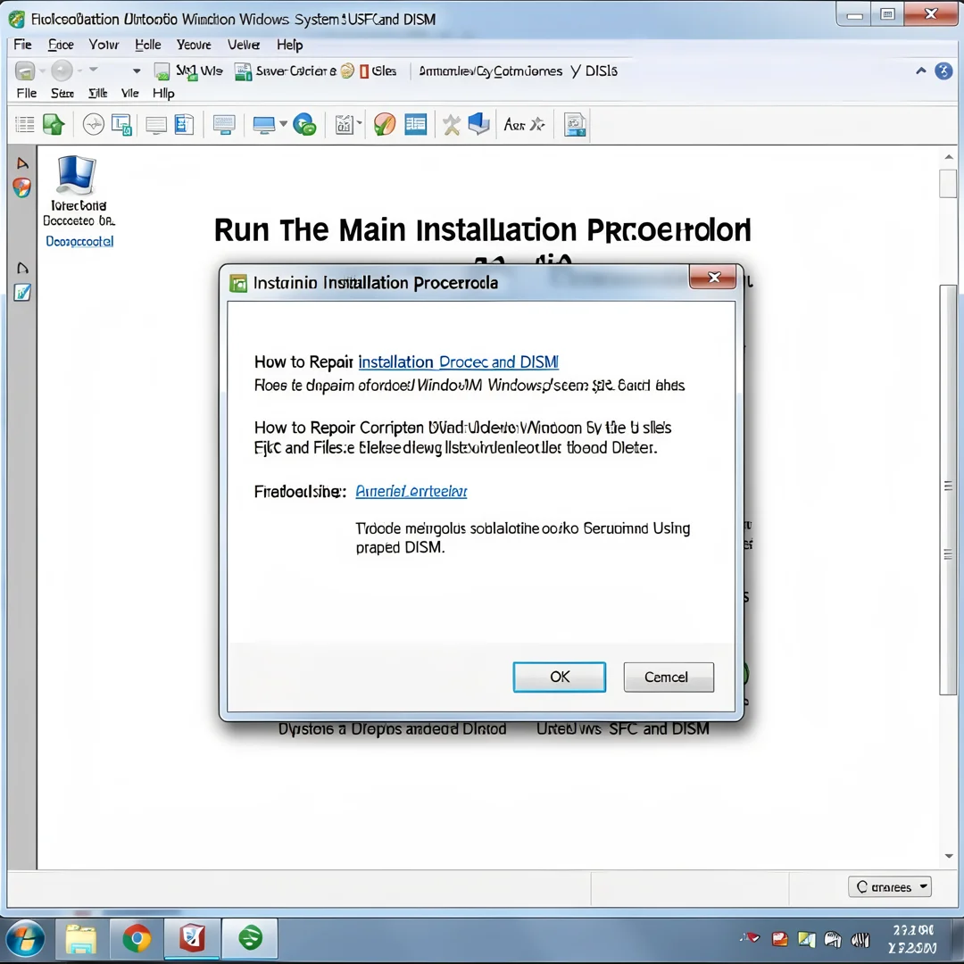Click the orange-red tray icon
The height and width of the screenshot is (964, 964).
779,939
